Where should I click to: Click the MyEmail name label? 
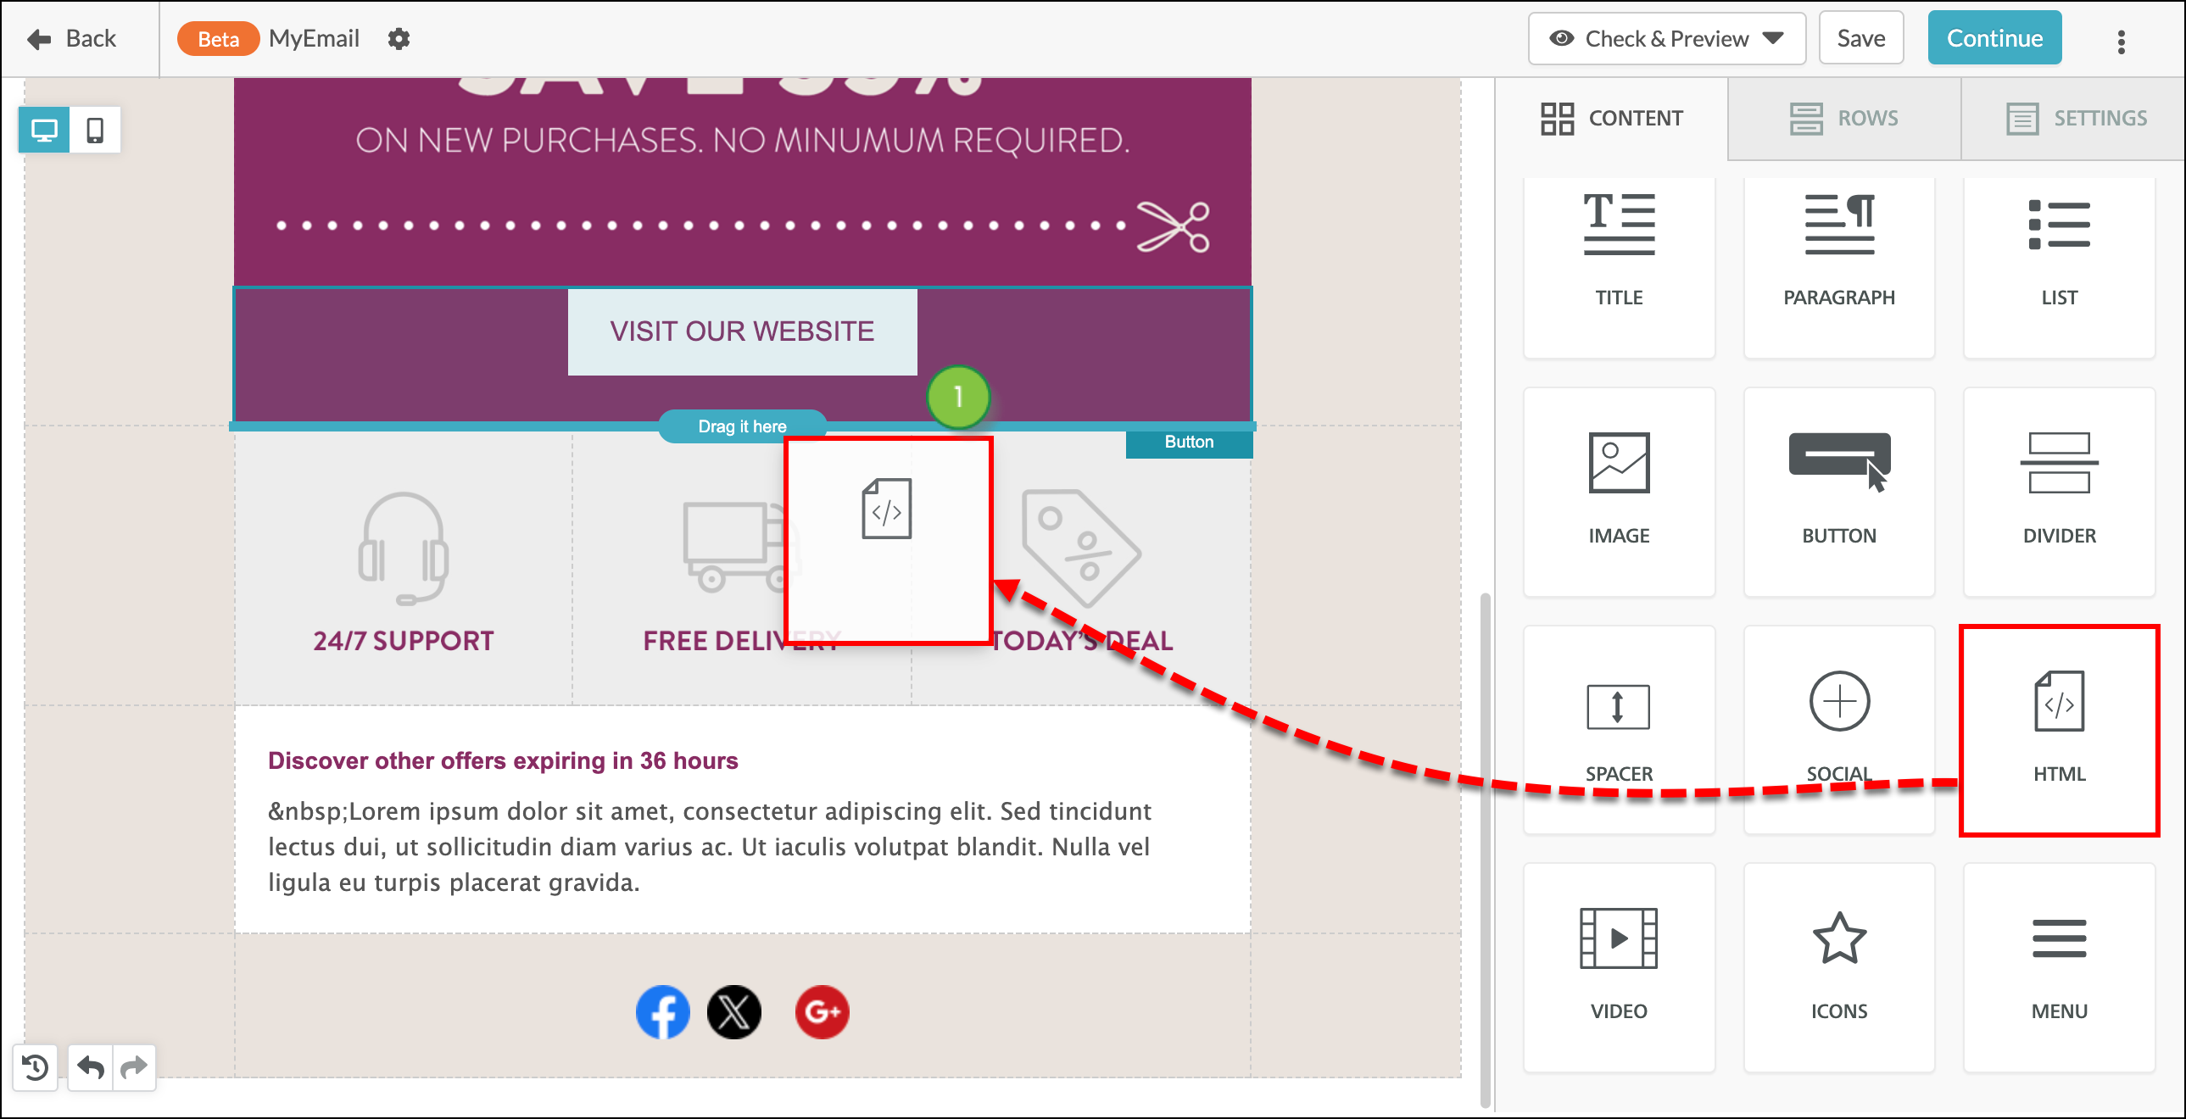pyautogui.click(x=314, y=39)
